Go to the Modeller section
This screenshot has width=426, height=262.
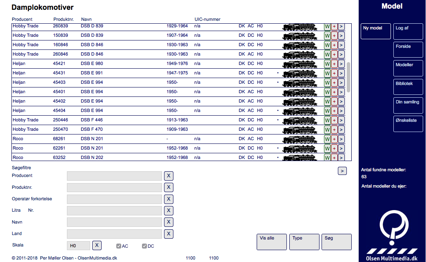point(408,68)
